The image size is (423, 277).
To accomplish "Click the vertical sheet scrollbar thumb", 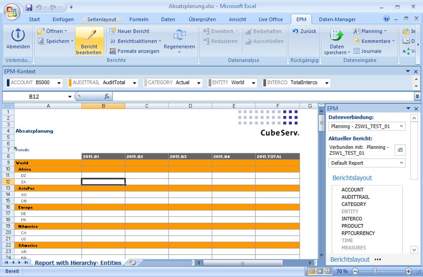I will (x=321, y=123).
